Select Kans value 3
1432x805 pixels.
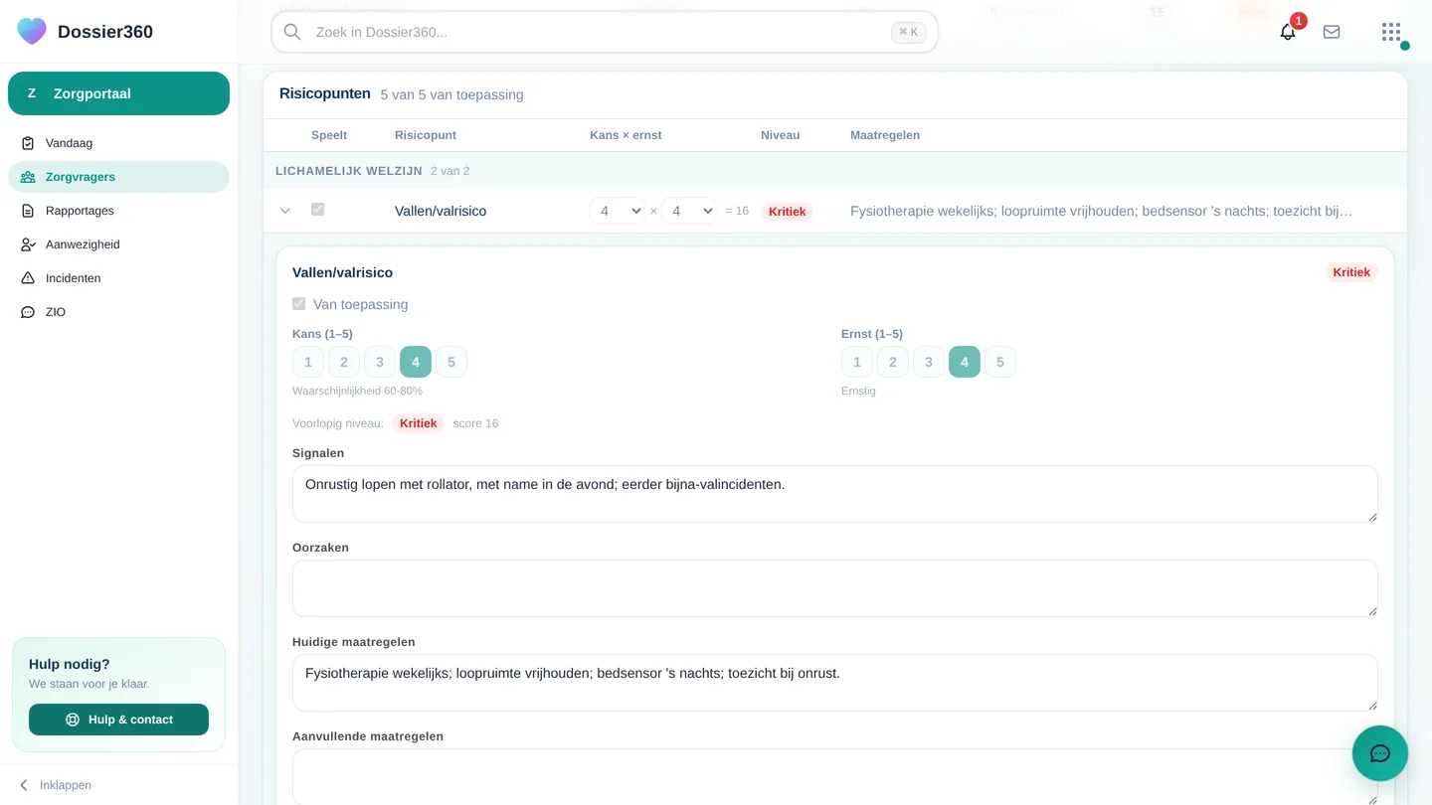coord(380,362)
